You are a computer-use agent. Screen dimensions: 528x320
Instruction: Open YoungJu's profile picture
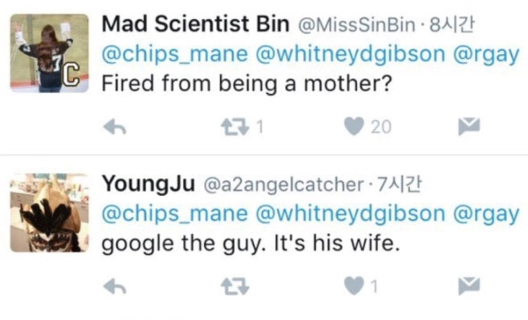tap(49, 213)
